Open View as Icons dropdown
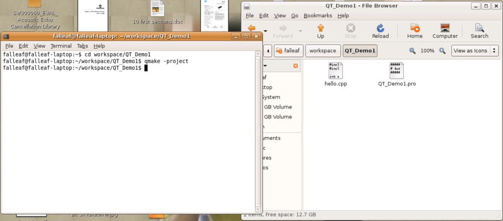Image resolution: width=503 pixels, height=221 pixels. (x=475, y=51)
